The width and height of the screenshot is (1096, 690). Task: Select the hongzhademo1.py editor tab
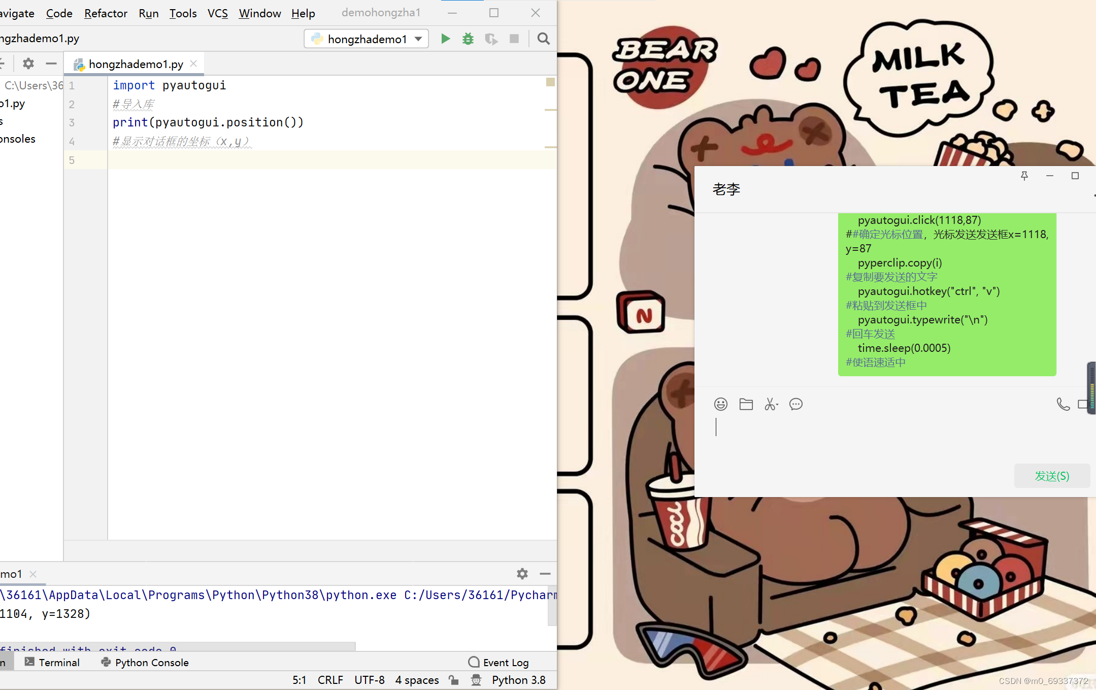point(135,63)
